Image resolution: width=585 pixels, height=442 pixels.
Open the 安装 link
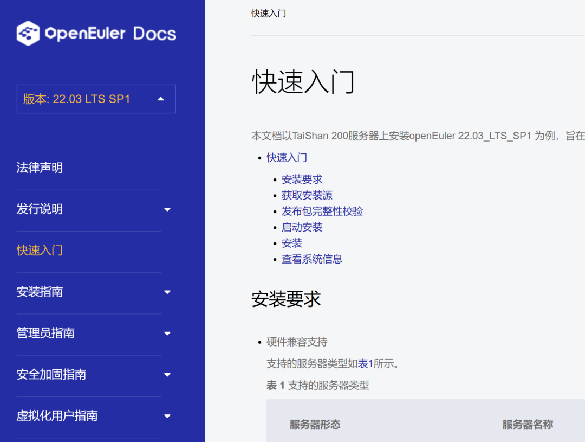pyautogui.click(x=292, y=243)
